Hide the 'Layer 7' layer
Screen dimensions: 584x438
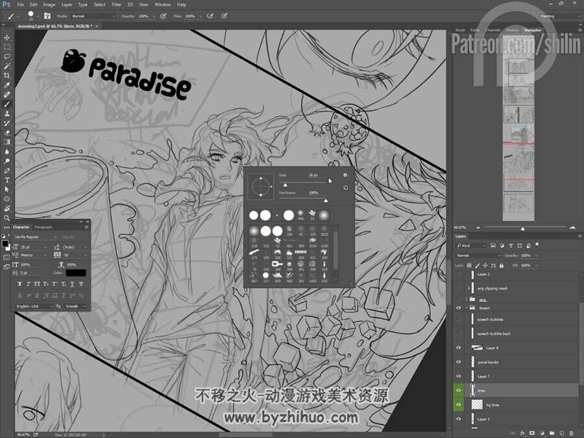(459, 376)
